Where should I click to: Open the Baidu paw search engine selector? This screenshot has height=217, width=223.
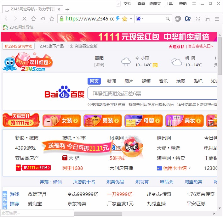(140, 19)
